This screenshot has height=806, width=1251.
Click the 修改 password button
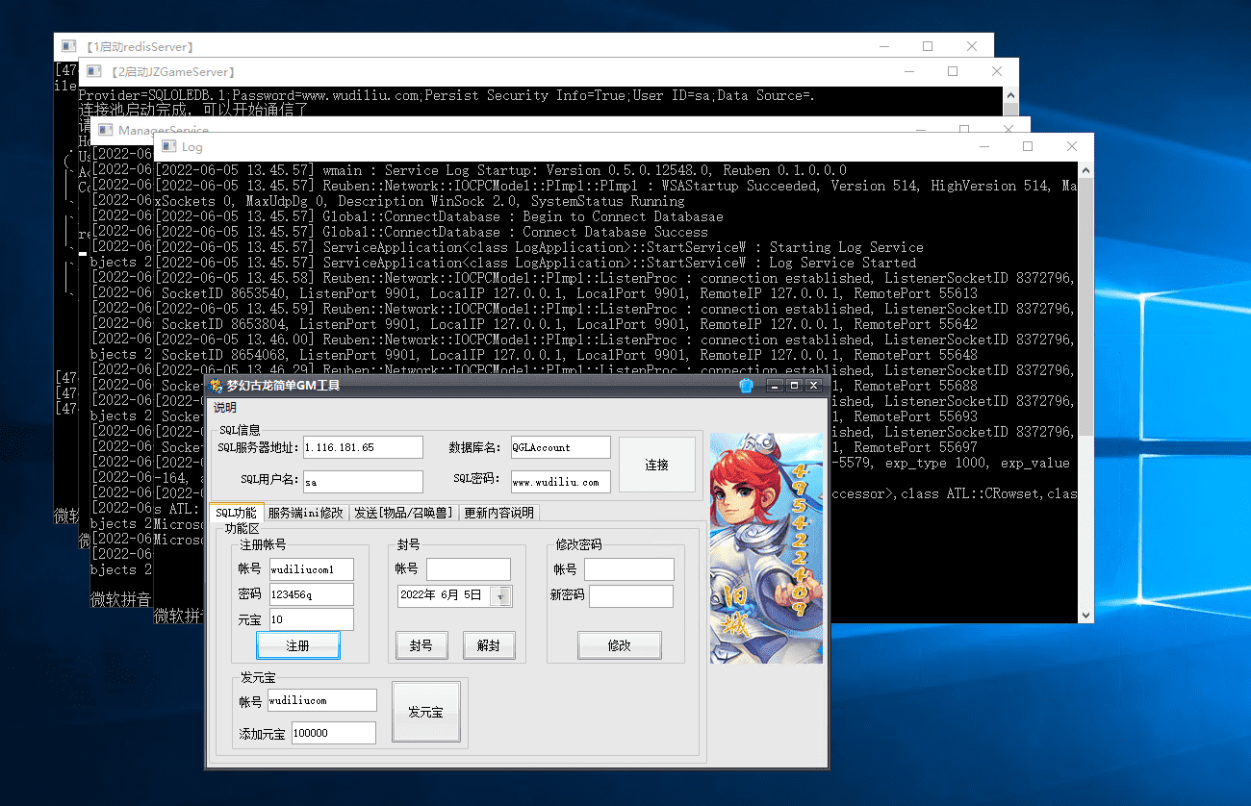(620, 645)
